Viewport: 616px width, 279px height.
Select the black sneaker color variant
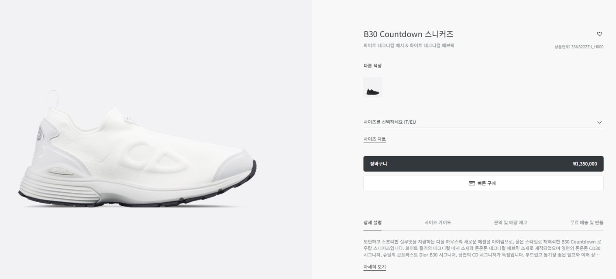(x=373, y=87)
